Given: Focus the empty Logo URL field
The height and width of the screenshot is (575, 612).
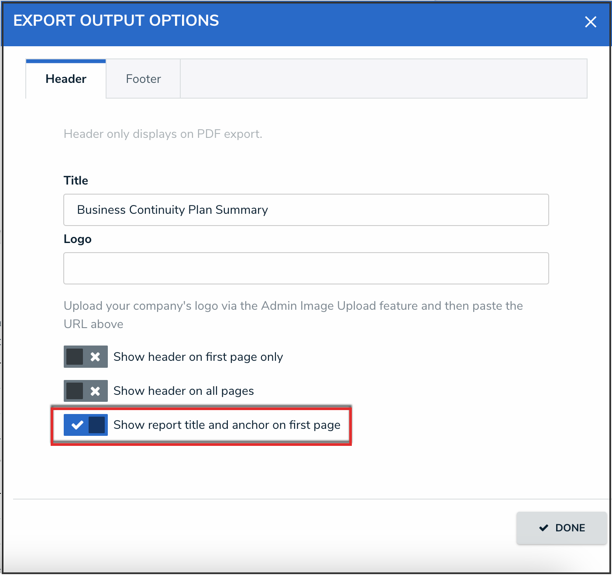Looking at the screenshot, I should pyautogui.click(x=306, y=268).
